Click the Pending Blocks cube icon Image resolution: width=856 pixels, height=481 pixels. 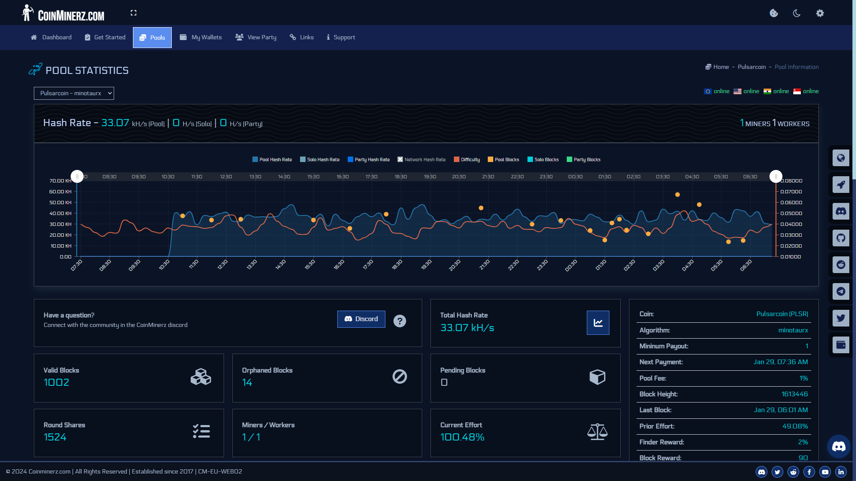coord(597,377)
